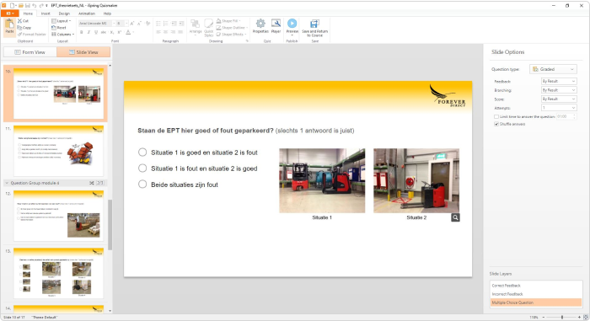Click the Preview play icon
590x321 pixels.
click(x=292, y=24)
